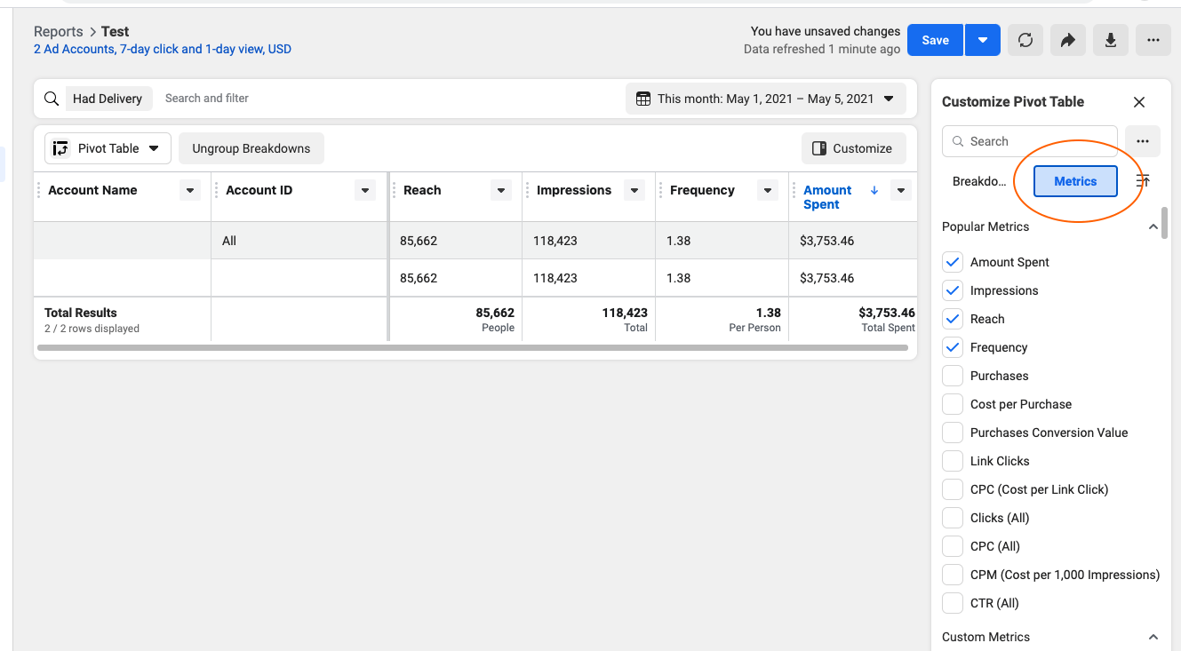
Task: Enable the Link Clicks metric
Action: coord(952,460)
